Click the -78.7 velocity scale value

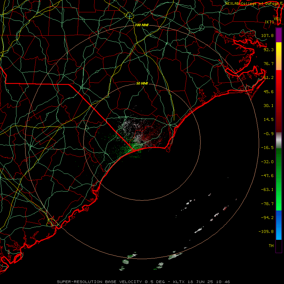(x=267, y=204)
